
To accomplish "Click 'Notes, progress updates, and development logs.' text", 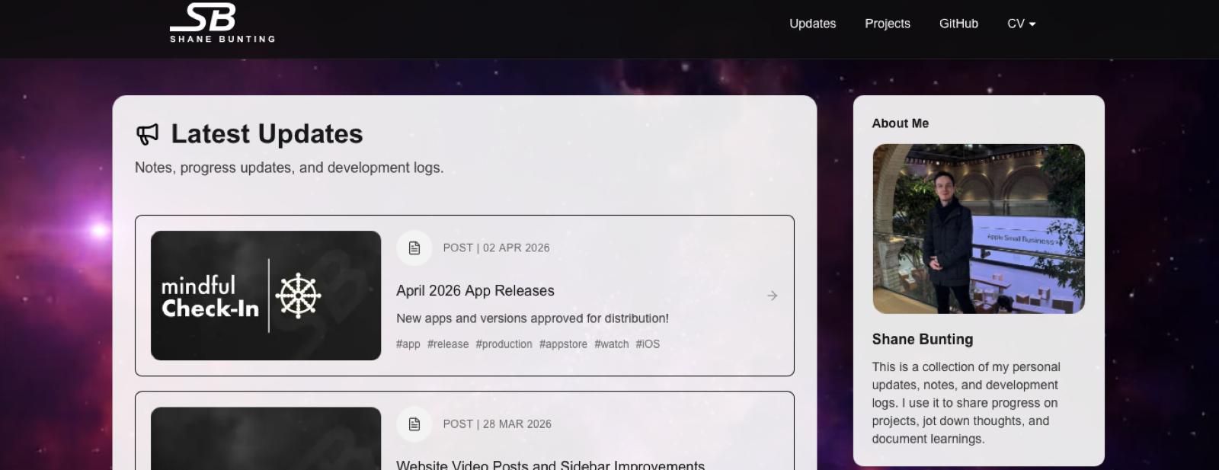I will pyautogui.click(x=289, y=168).
